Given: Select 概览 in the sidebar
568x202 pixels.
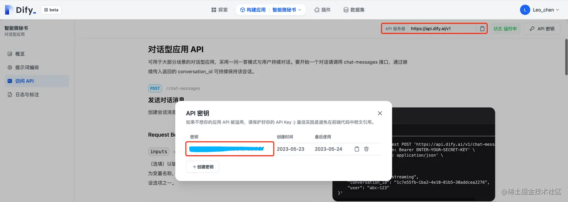Looking at the screenshot, I should pyautogui.click(x=37, y=54).
